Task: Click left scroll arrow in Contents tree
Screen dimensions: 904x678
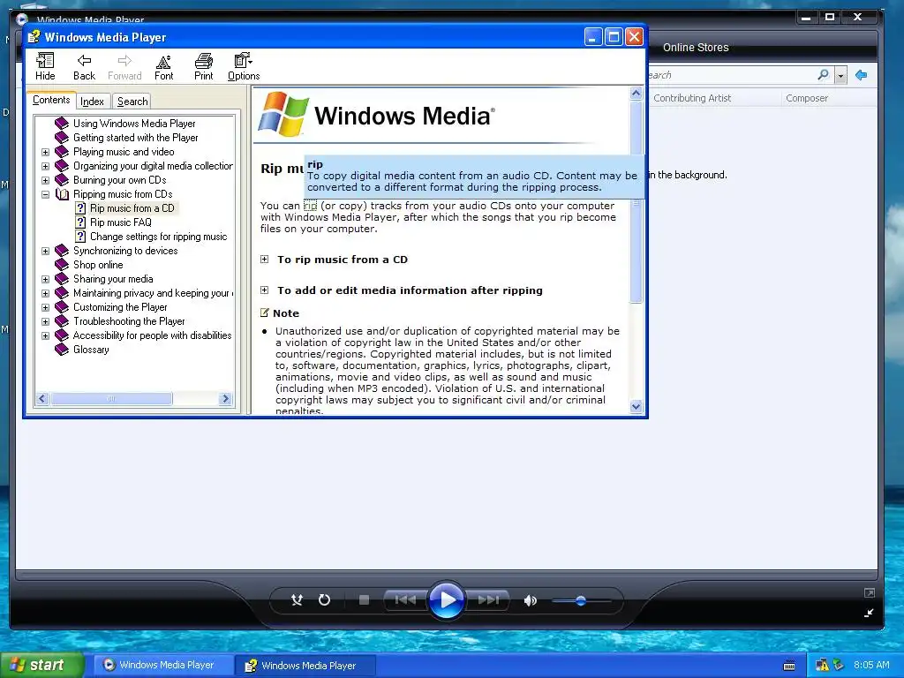Action: pos(42,398)
